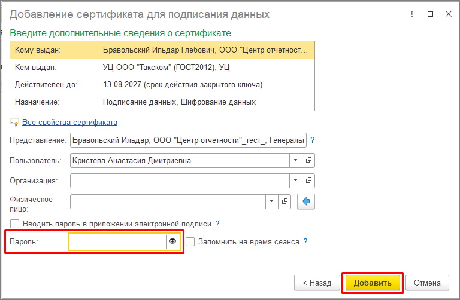The image size is (460, 300).
Task: Enable entering password in signature application
Action: tap(14, 224)
